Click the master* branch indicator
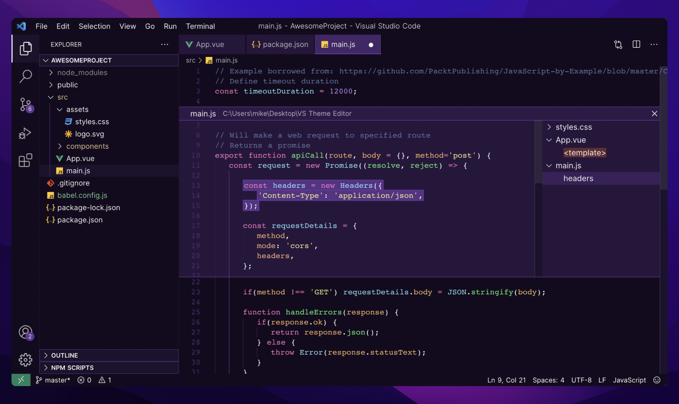This screenshot has height=404, width=679. pyautogui.click(x=53, y=380)
